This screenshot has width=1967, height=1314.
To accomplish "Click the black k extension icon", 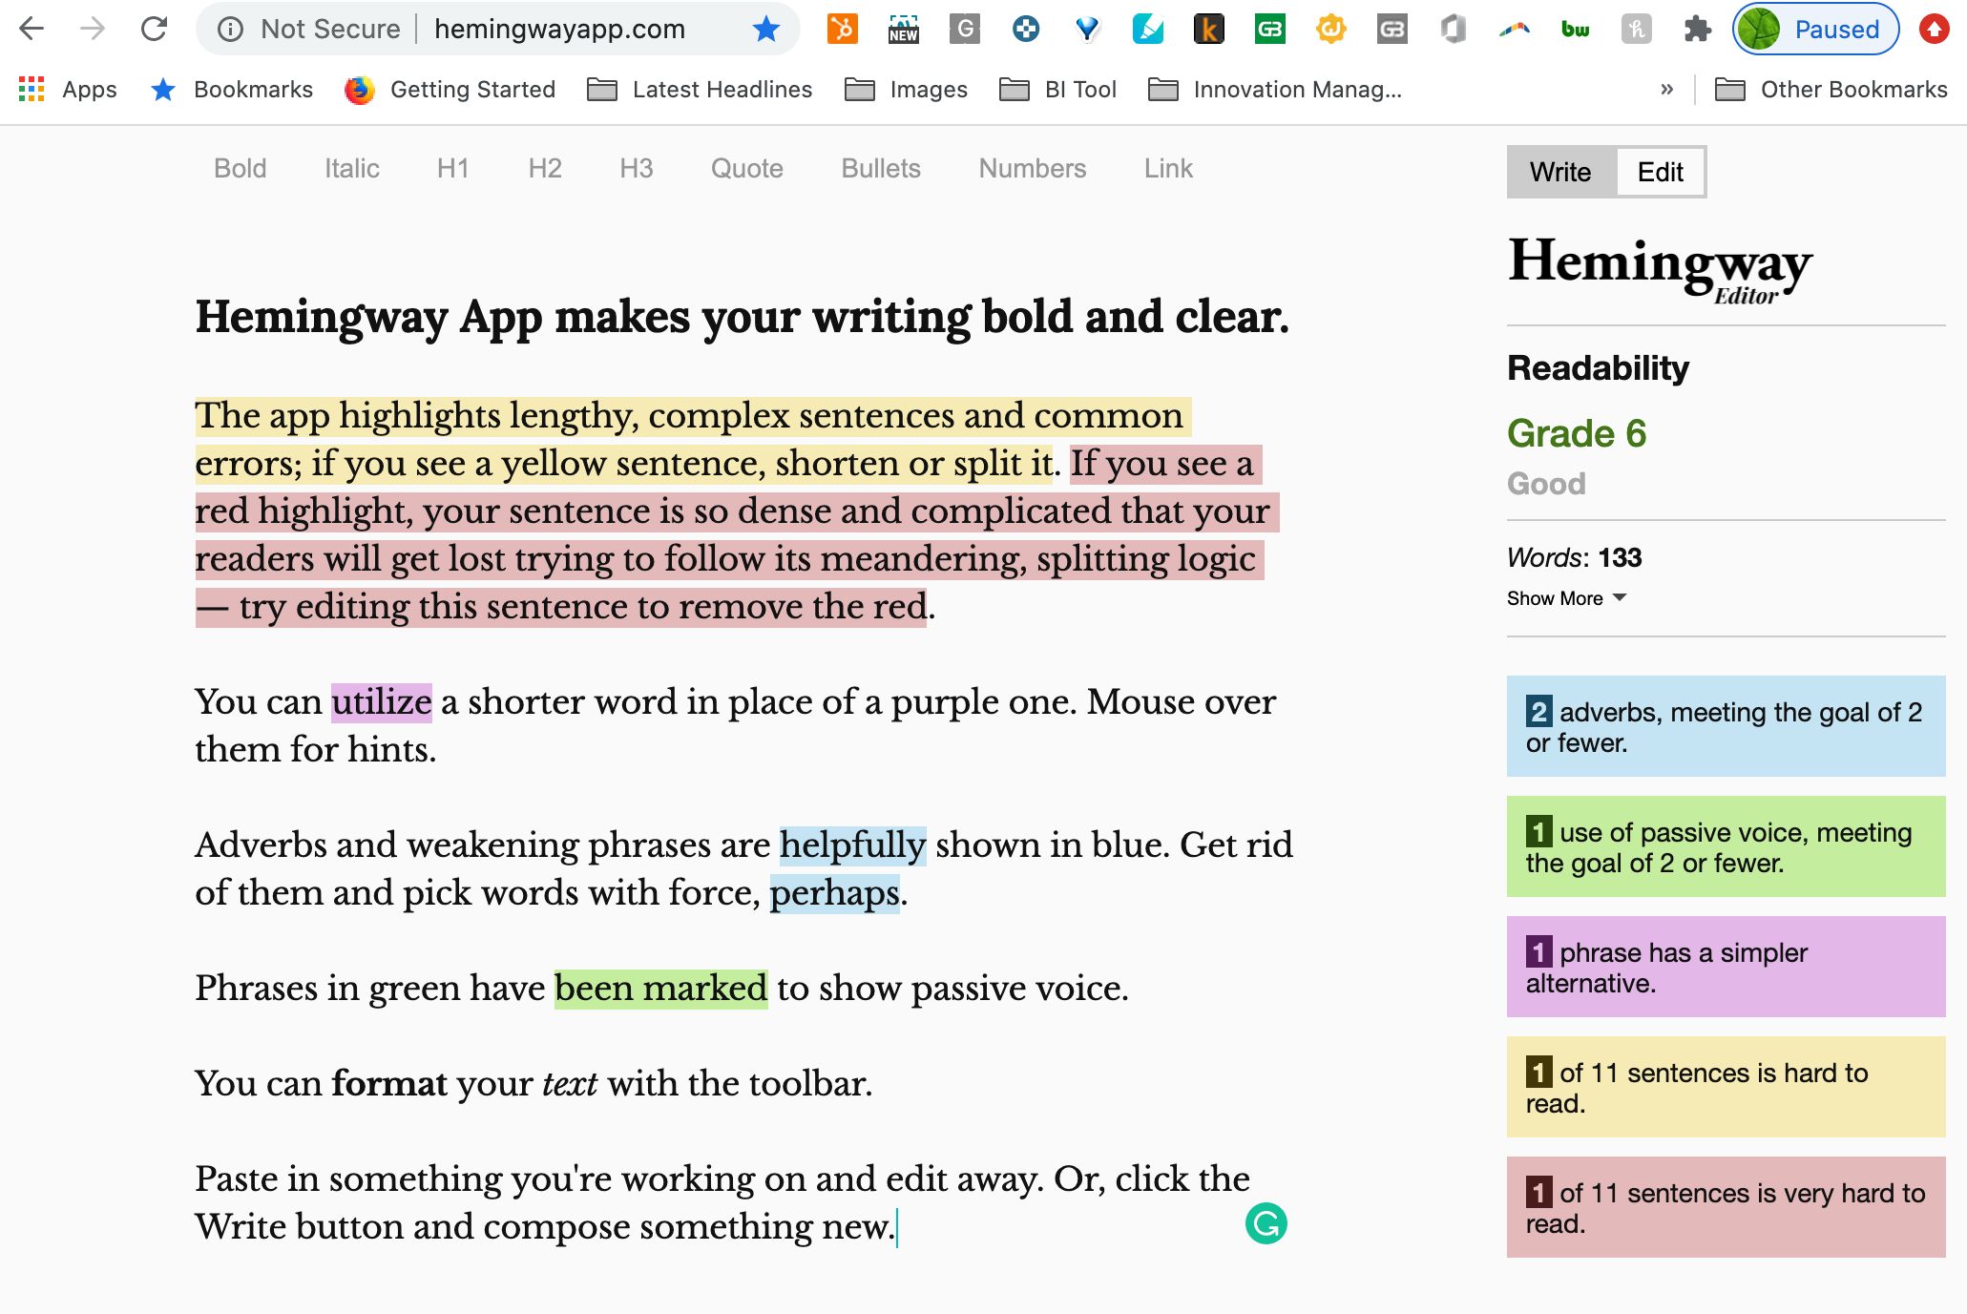I will pyautogui.click(x=1209, y=30).
